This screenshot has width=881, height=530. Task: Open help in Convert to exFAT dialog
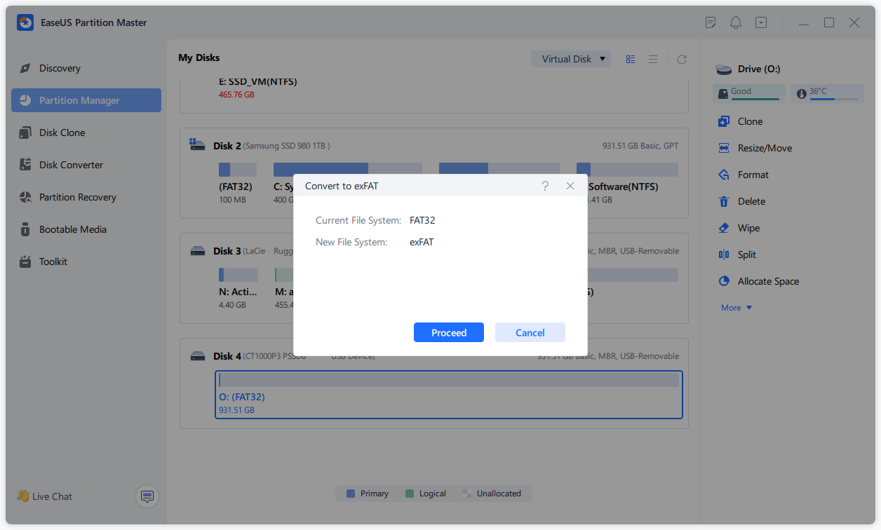point(545,186)
